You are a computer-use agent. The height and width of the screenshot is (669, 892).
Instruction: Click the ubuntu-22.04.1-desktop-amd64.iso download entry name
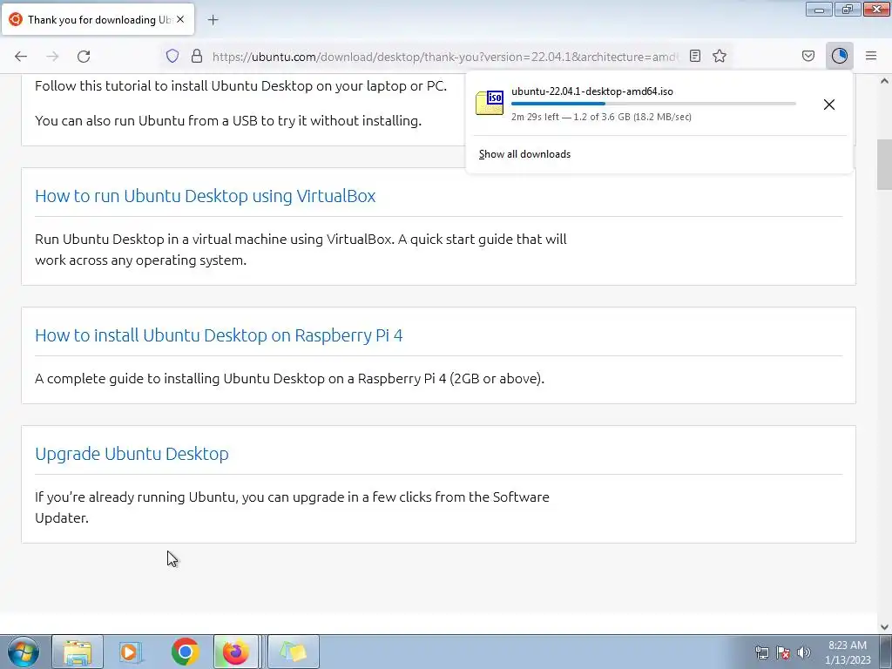pos(591,91)
